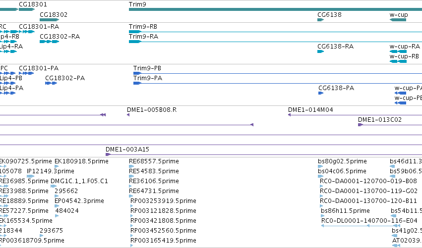Open the RE68557.5prime EST label
422x248 pixels.
click(154, 161)
